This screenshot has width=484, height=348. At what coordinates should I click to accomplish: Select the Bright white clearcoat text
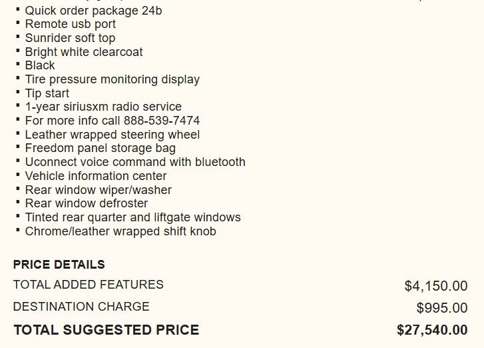pyautogui.click(x=84, y=52)
